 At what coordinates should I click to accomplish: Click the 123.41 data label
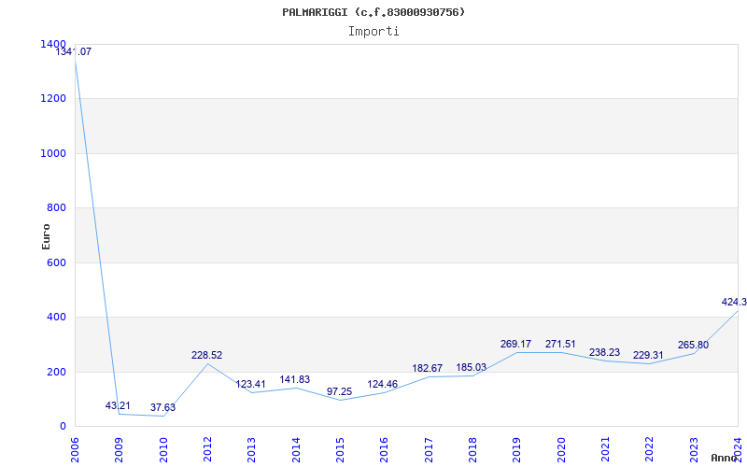(x=251, y=384)
